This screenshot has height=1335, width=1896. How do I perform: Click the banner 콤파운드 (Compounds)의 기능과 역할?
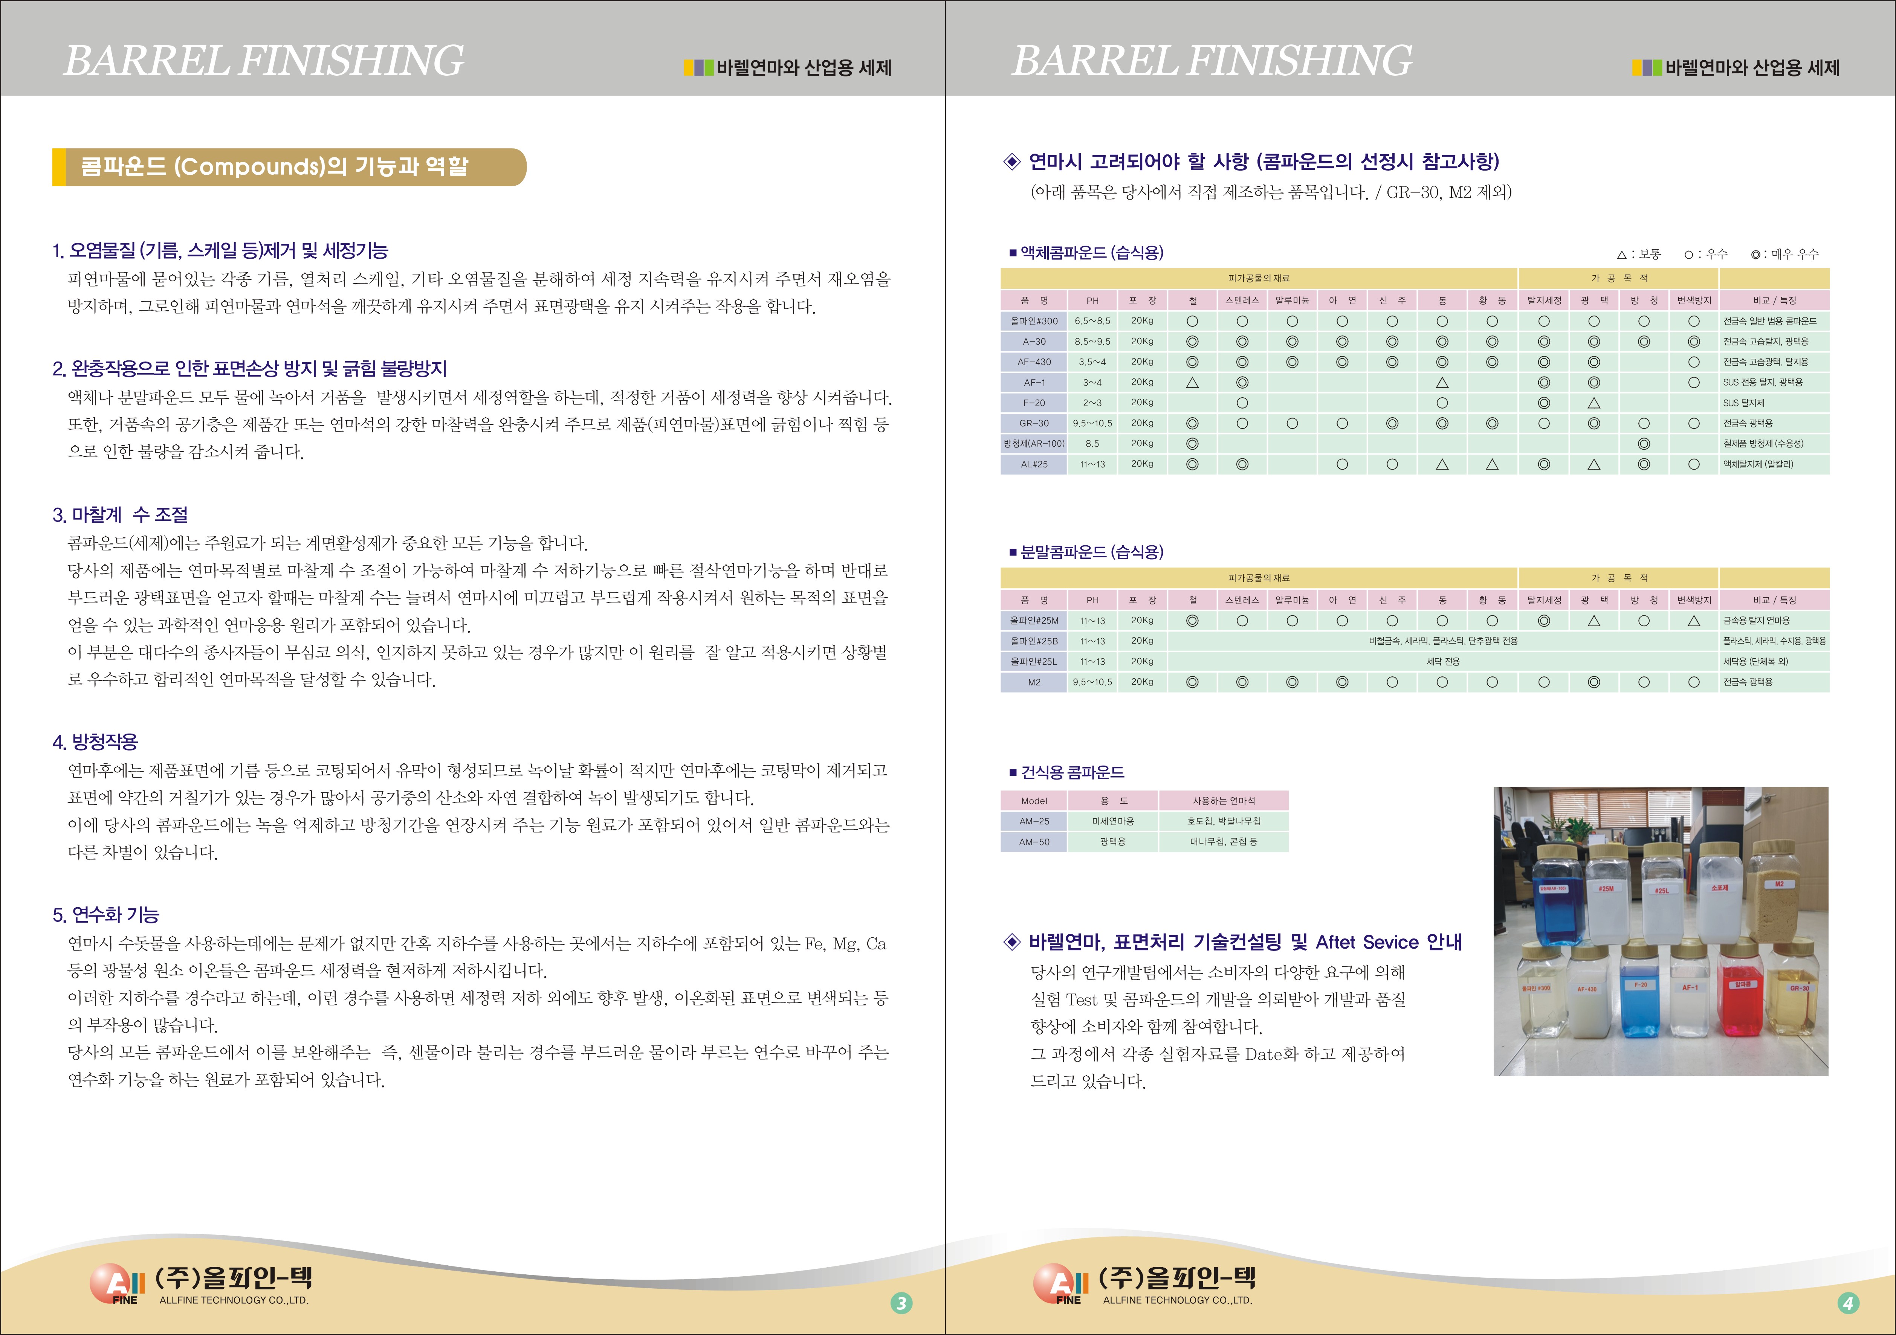point(289,167)
